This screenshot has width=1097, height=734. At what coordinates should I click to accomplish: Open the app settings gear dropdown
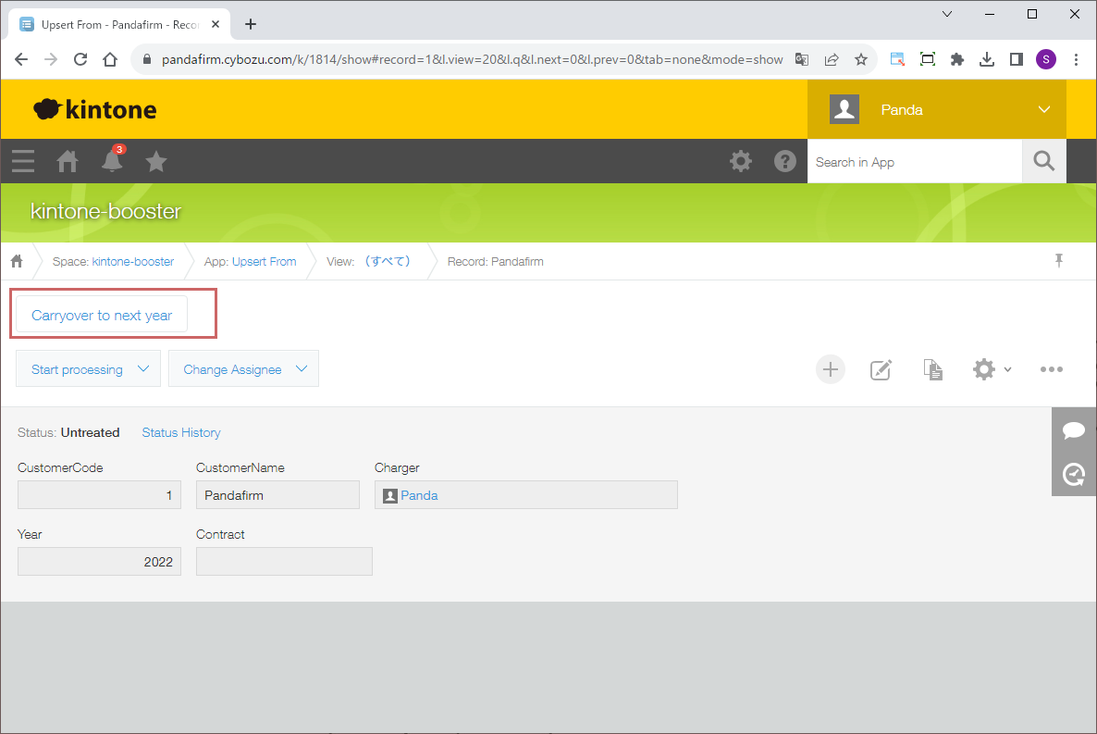991,369
